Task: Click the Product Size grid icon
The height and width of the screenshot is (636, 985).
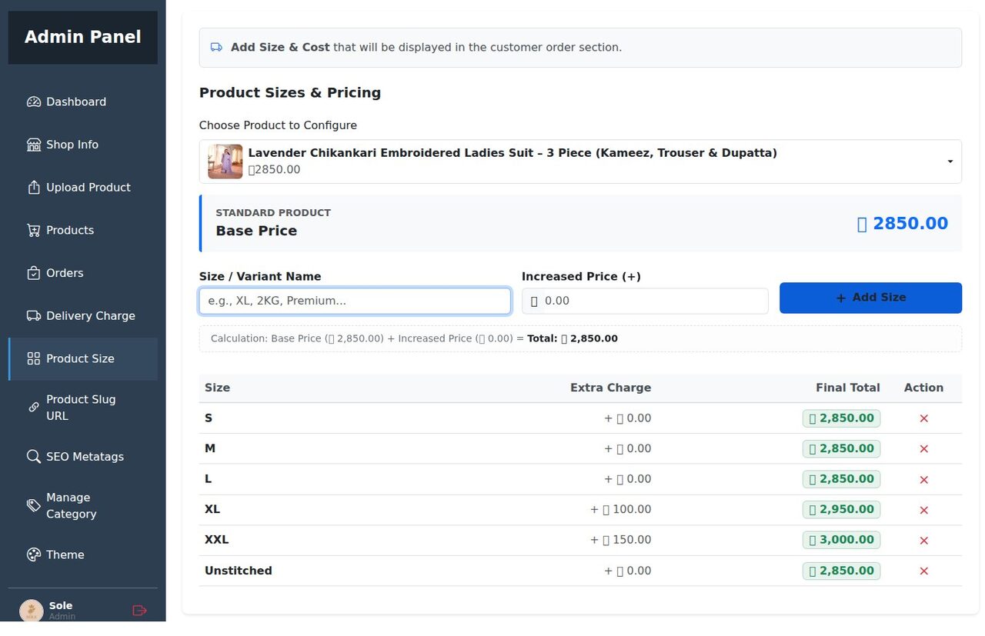Action: (x=33, y=358)
